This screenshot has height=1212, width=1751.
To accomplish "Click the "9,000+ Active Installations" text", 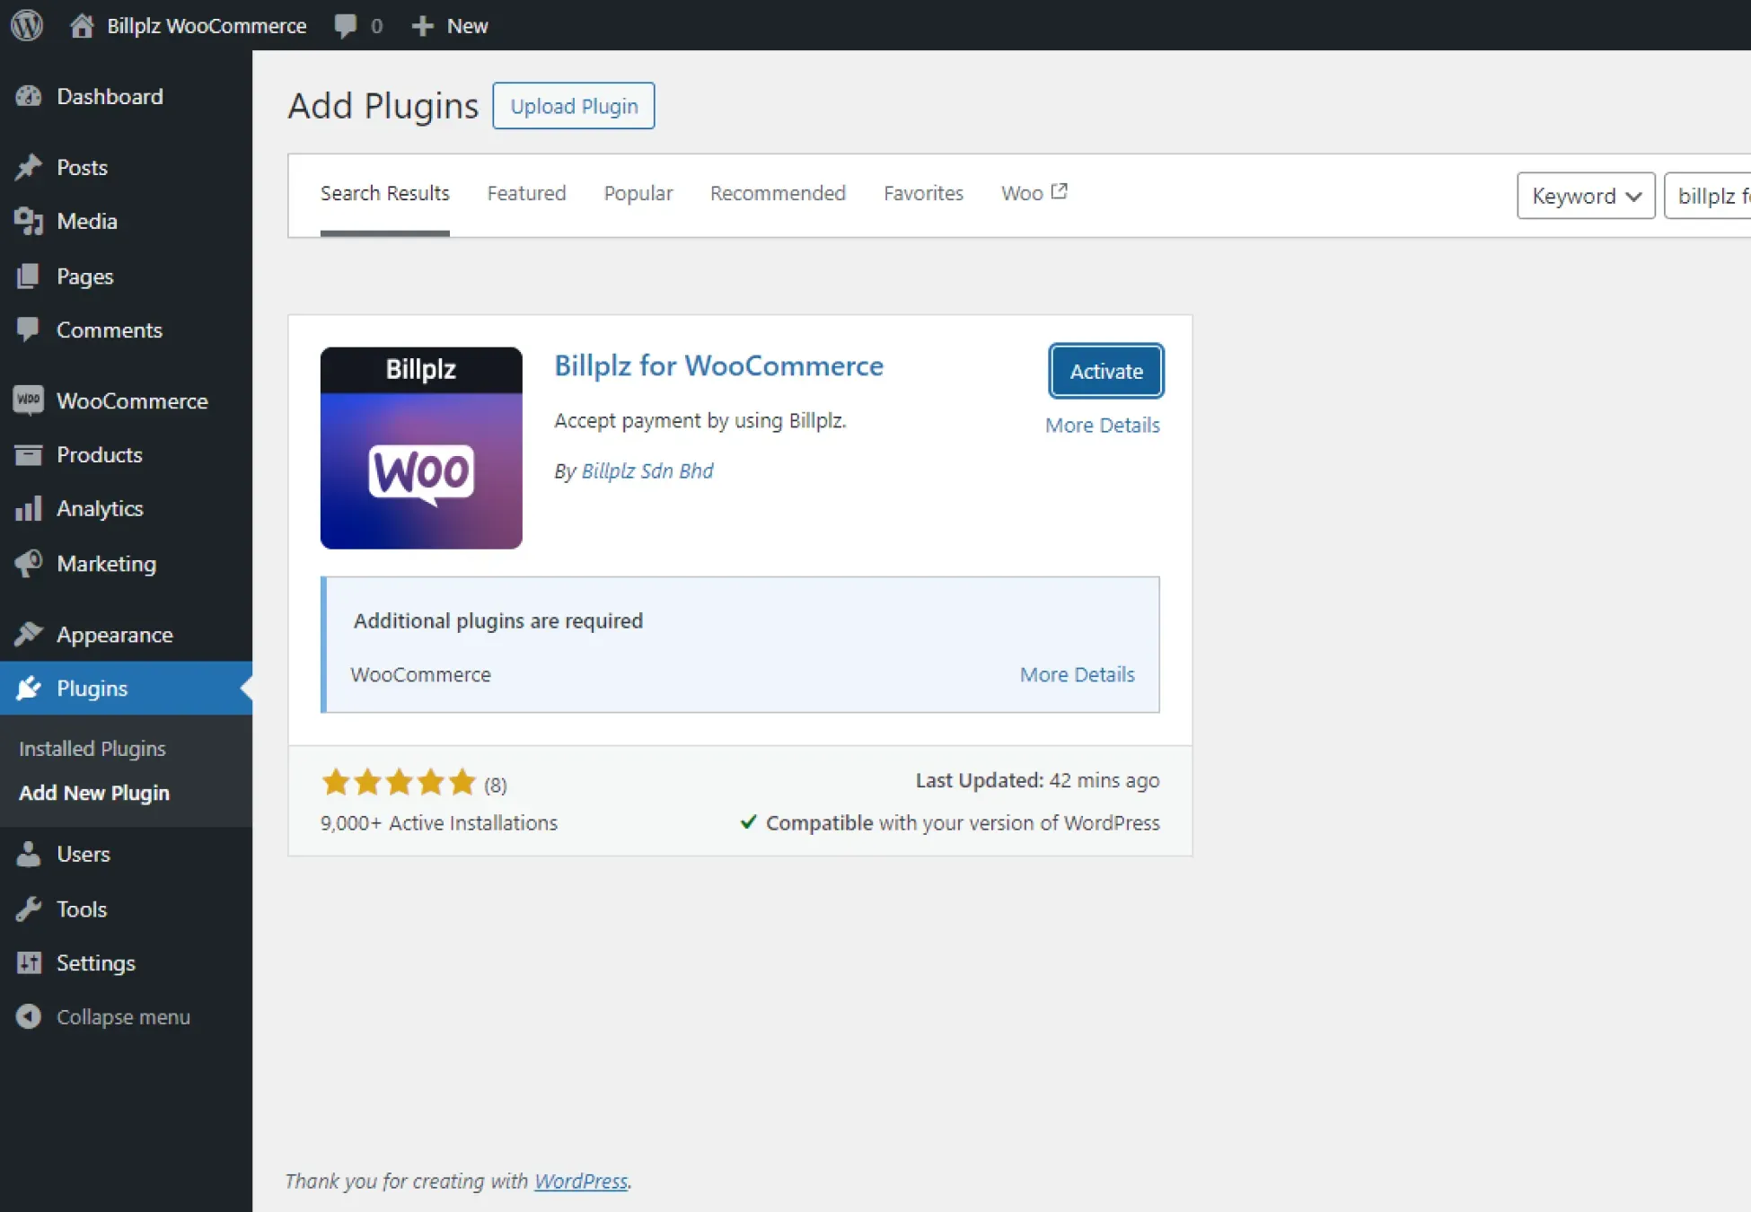I will 439,823.
